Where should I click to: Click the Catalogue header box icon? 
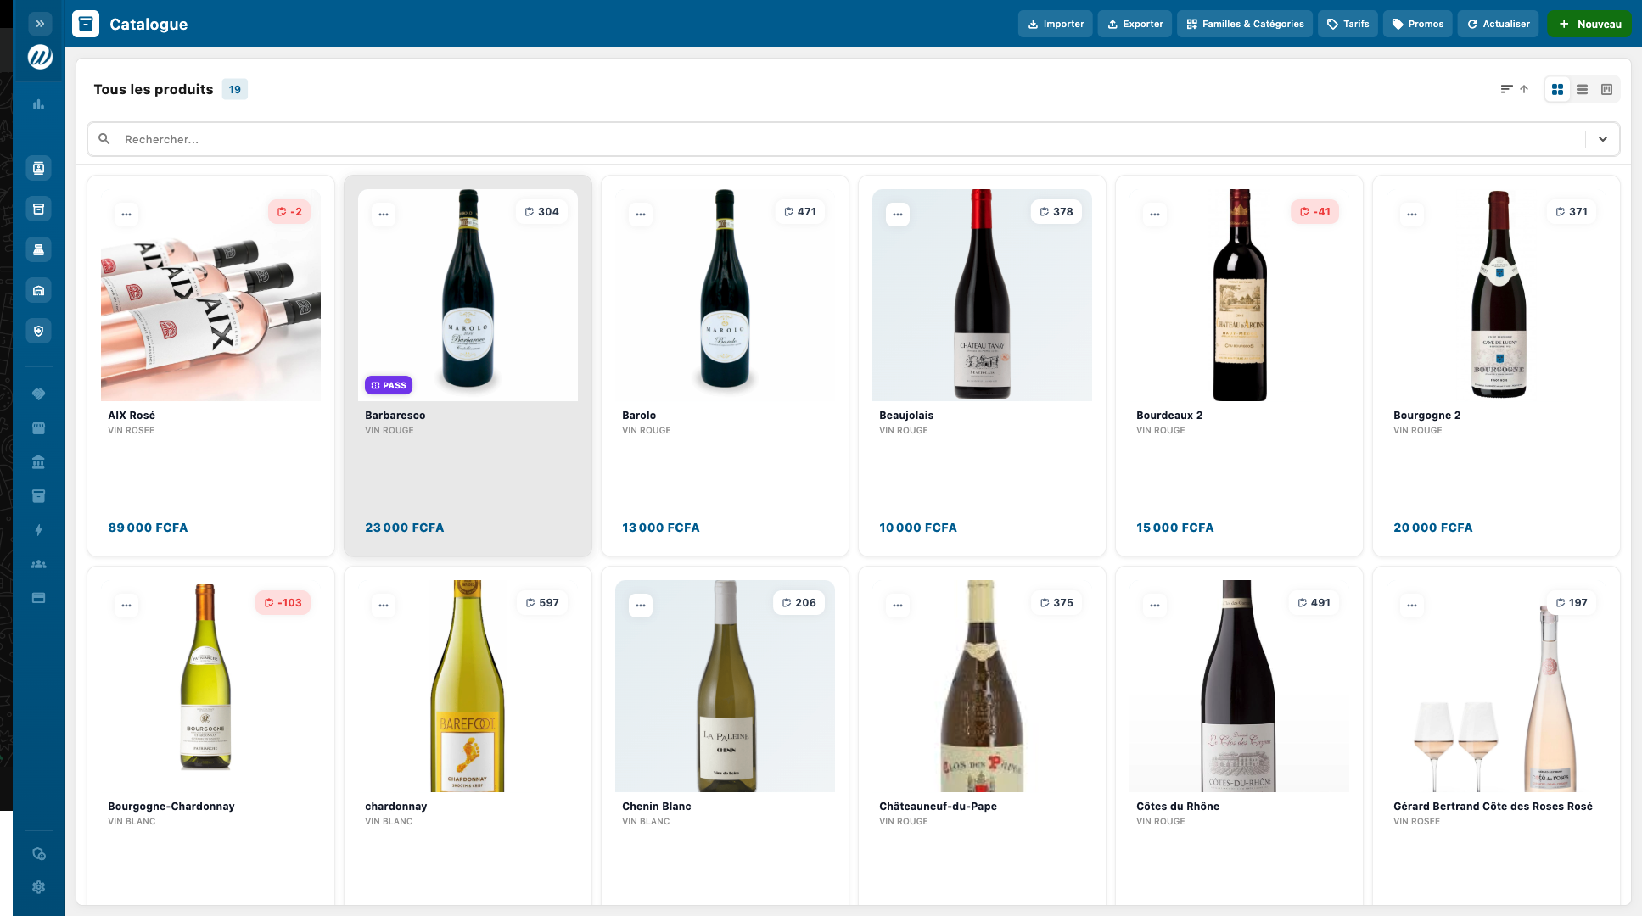(86, 24)
